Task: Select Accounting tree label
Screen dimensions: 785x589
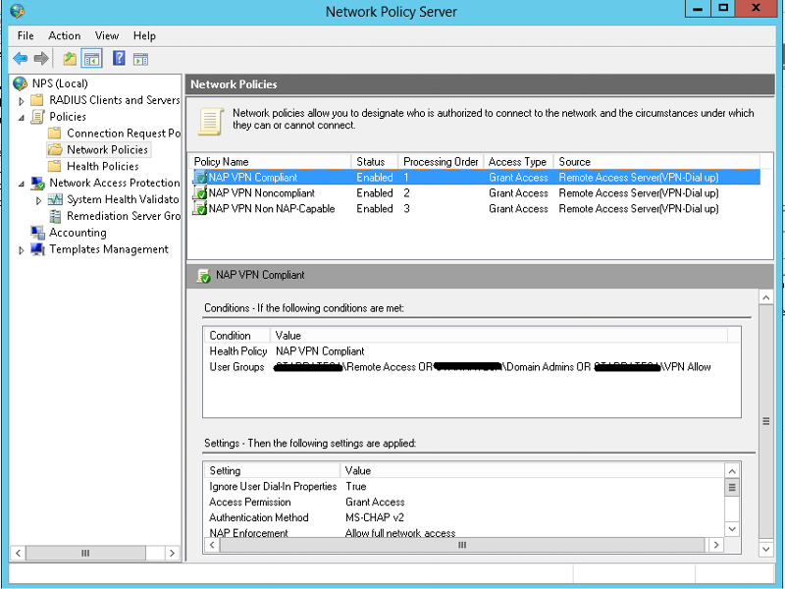Action: click(78, 233)
